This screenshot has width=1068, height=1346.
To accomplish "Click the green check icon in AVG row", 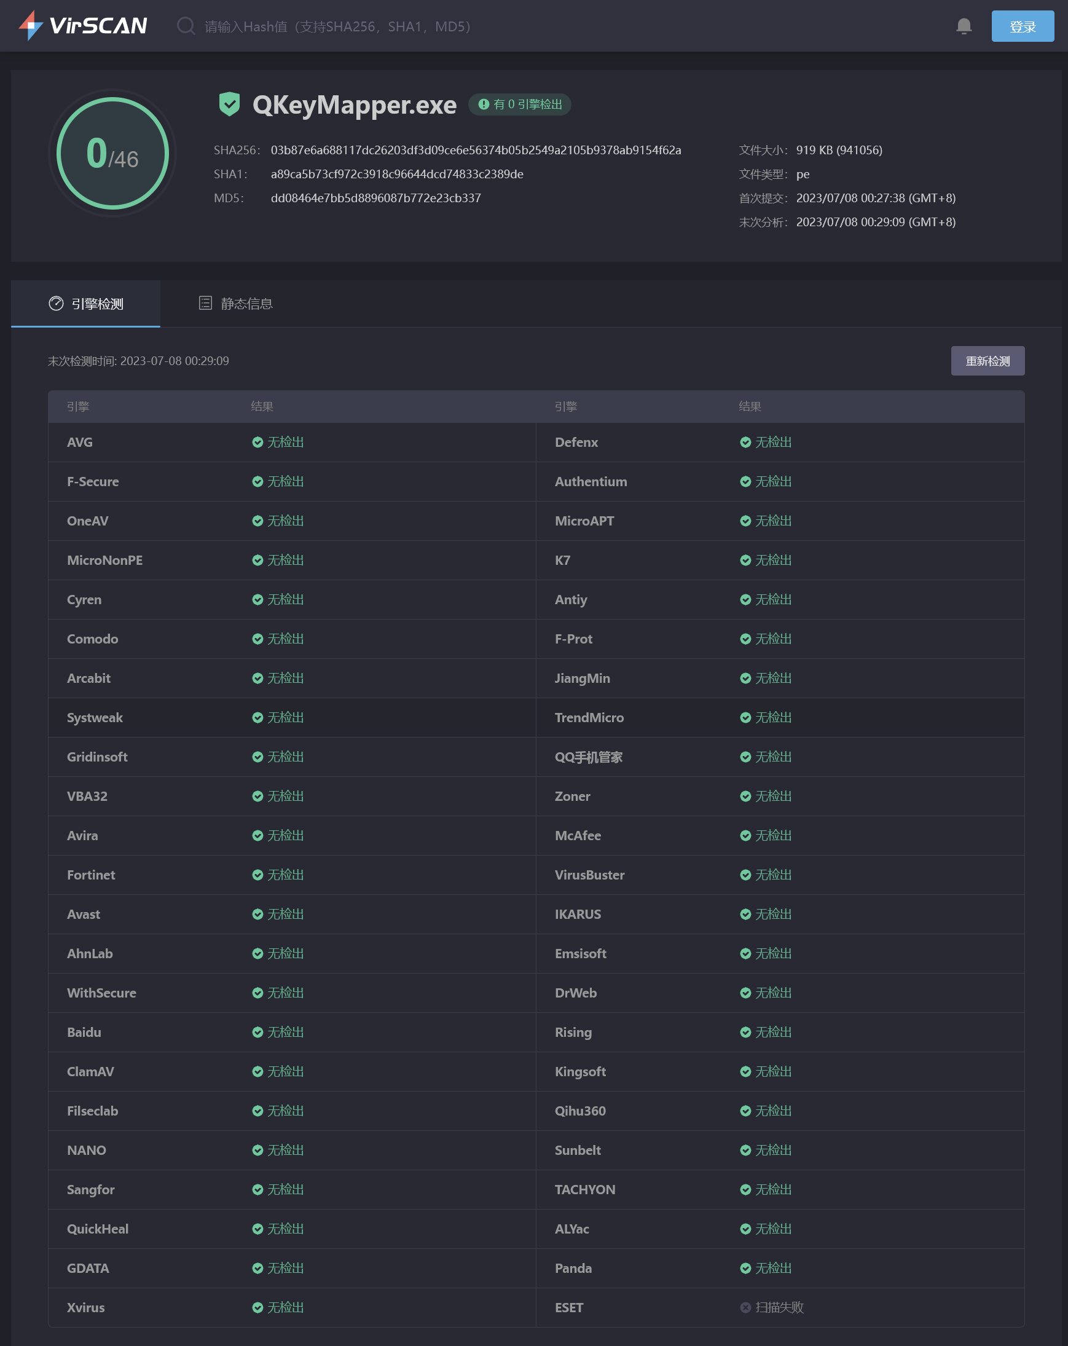I will coord(257,442).
